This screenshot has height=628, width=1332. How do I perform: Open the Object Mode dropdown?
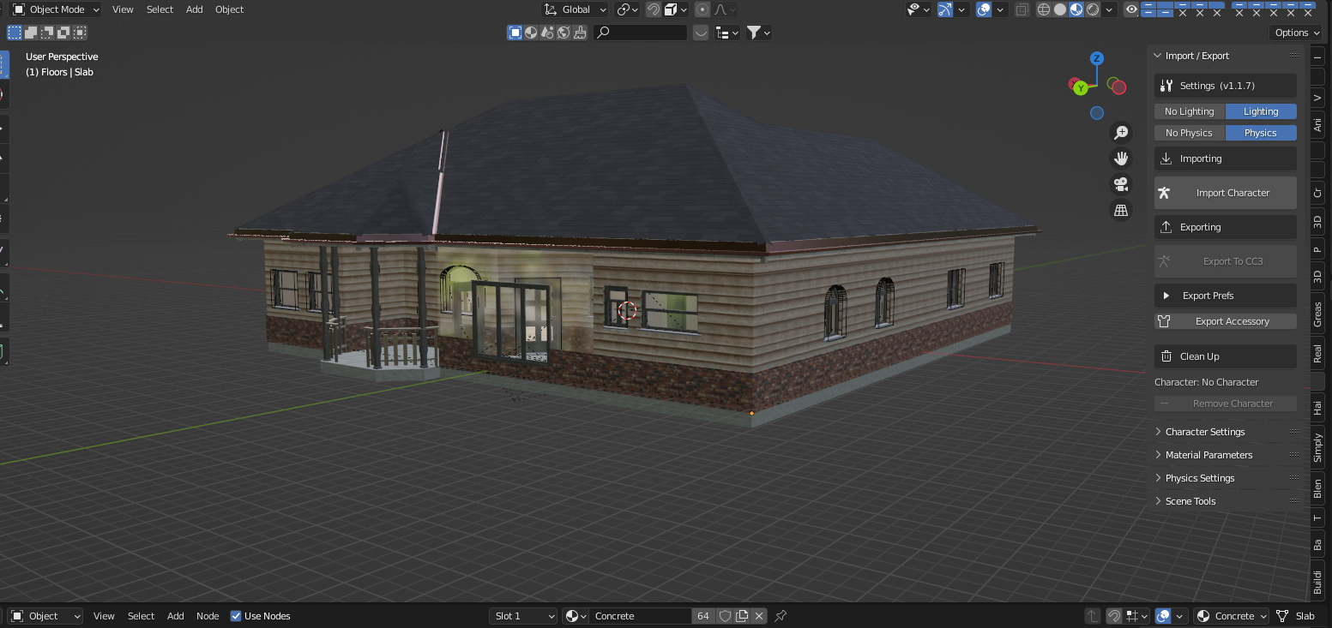pyautogui.click(x=55, y=9)
